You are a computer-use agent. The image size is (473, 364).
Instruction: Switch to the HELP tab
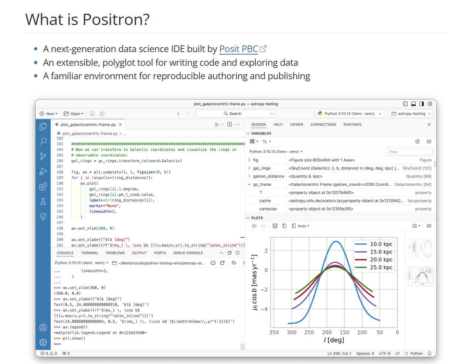[x=278, y=124]
